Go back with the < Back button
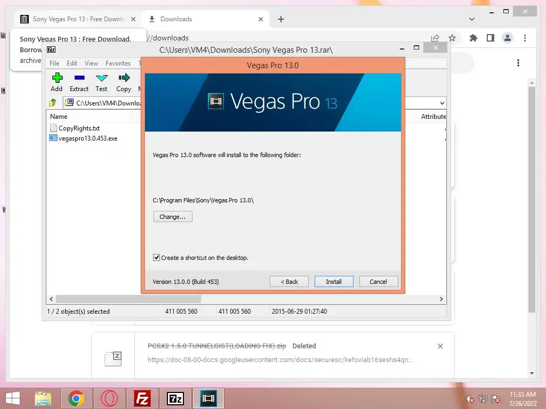546x409 pixels. tap(289, 282)
